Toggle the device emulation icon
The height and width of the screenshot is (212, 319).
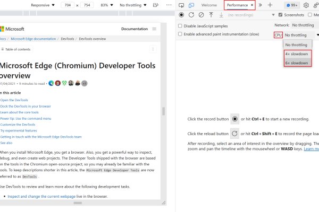[x=191, y=5]
